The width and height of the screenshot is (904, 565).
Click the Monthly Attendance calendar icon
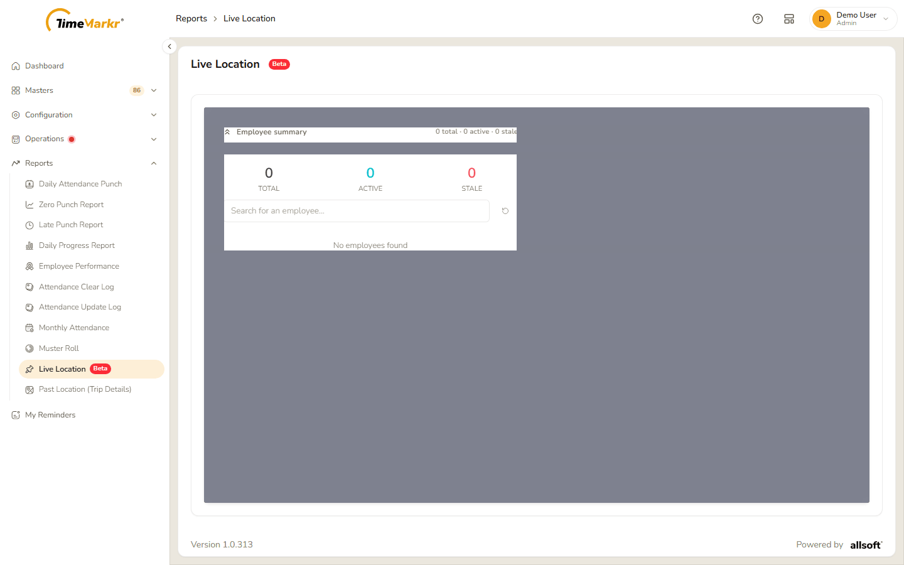pyautogui.click(x=30, y=328)
